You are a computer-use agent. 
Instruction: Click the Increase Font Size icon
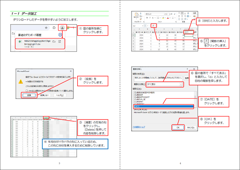click(x=172, y=14)
